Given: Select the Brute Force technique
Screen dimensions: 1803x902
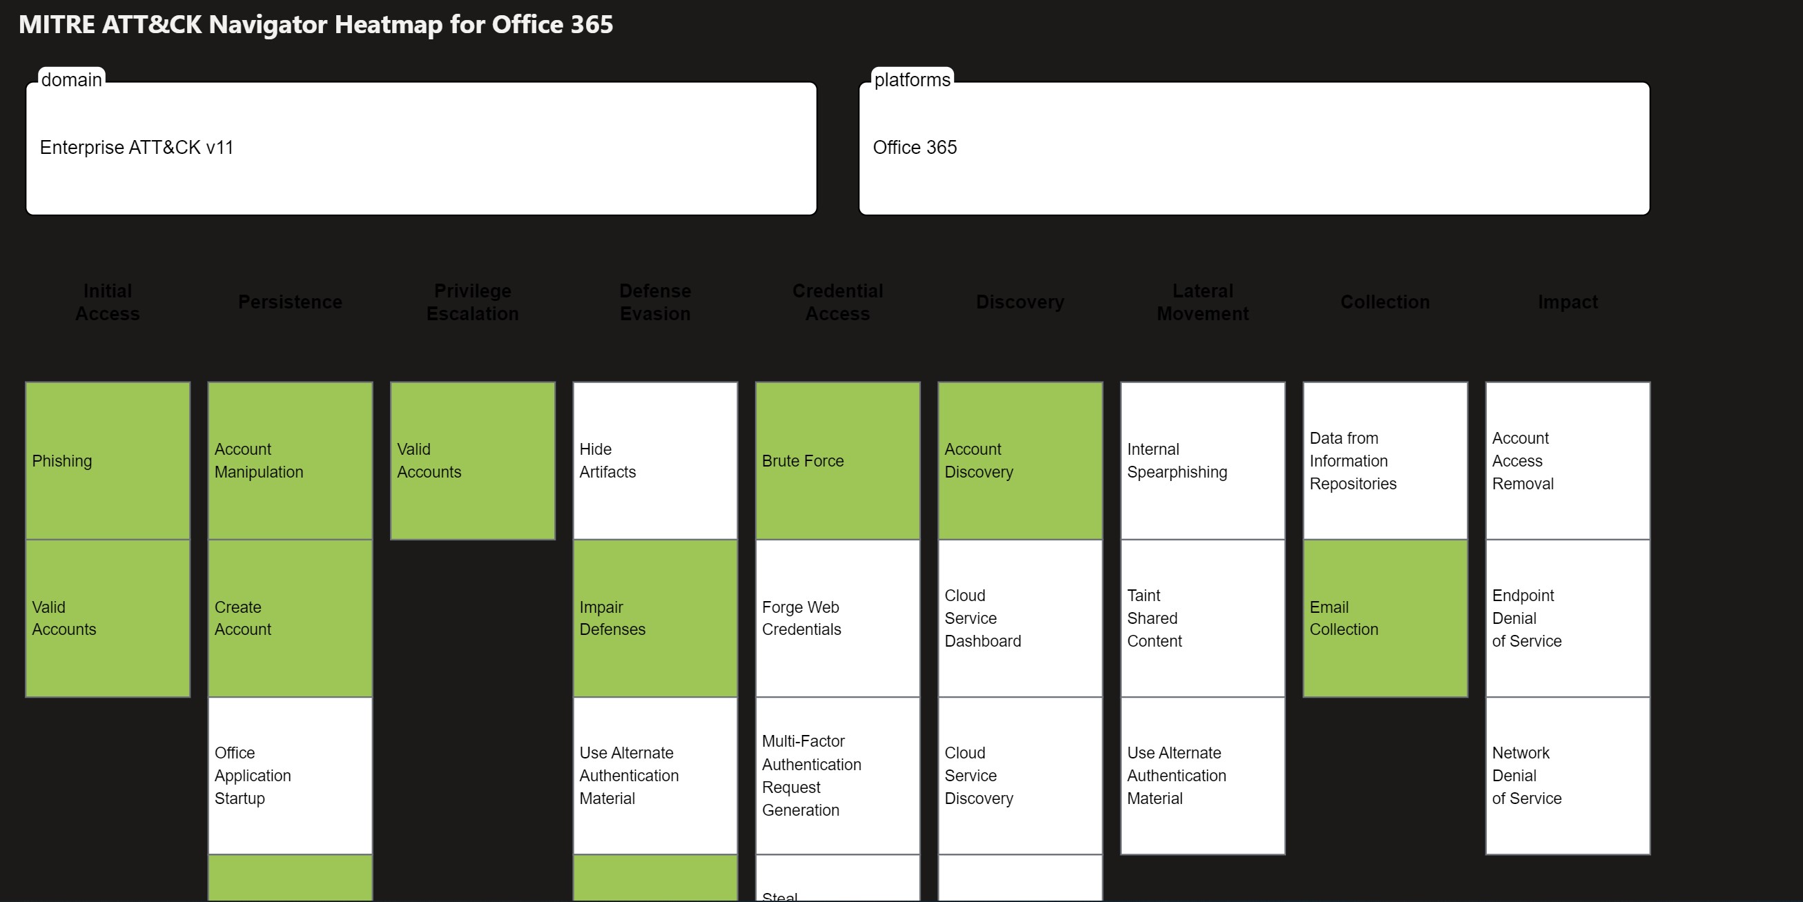Looking at the screenshot, I should click(838, 460).
